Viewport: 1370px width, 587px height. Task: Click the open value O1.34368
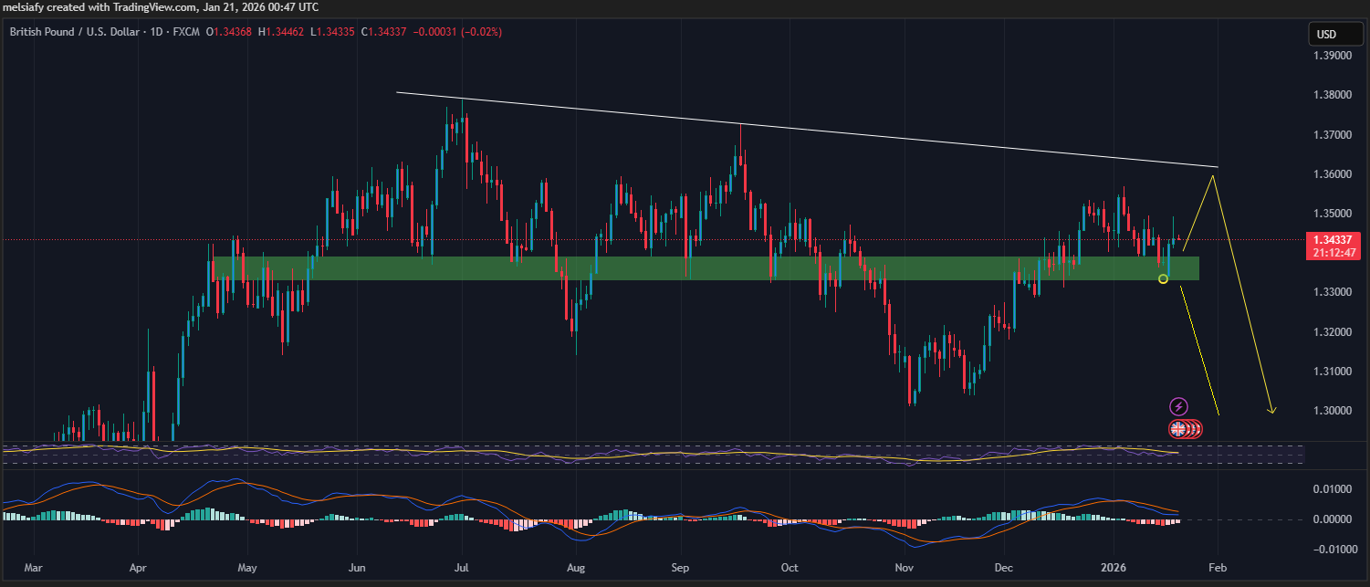230,33
